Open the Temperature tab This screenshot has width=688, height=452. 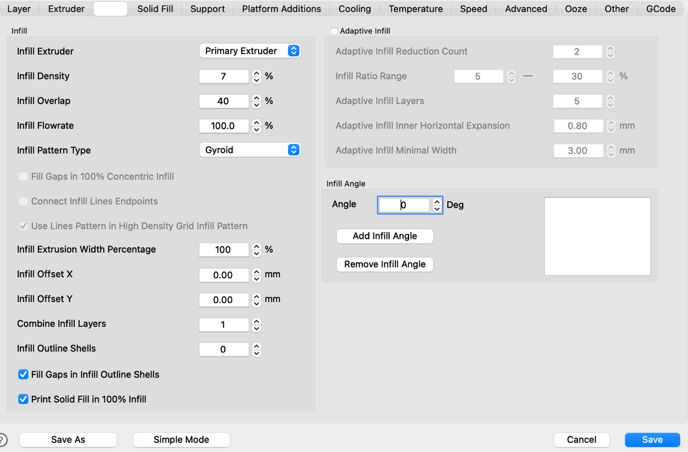[416, 9]
